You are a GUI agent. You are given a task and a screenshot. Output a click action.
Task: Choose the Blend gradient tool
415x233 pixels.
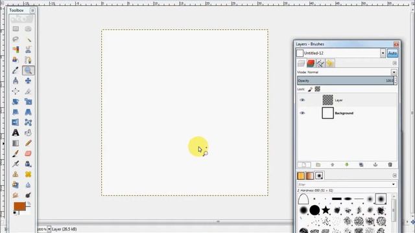tap(16, 143)
